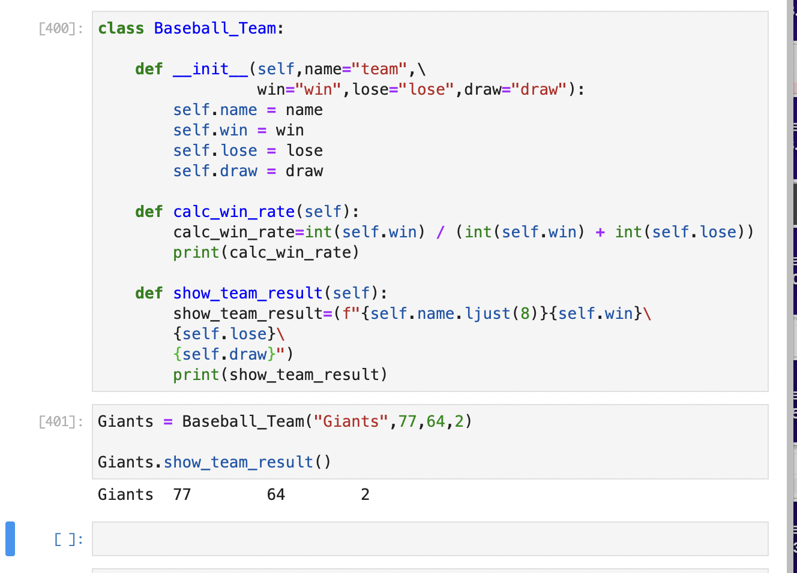Click 'def show_team_result(self):' line

[262, 293]
